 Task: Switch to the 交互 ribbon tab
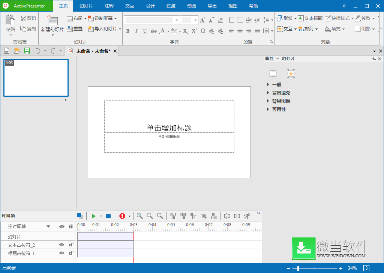[x=129, y=6]
